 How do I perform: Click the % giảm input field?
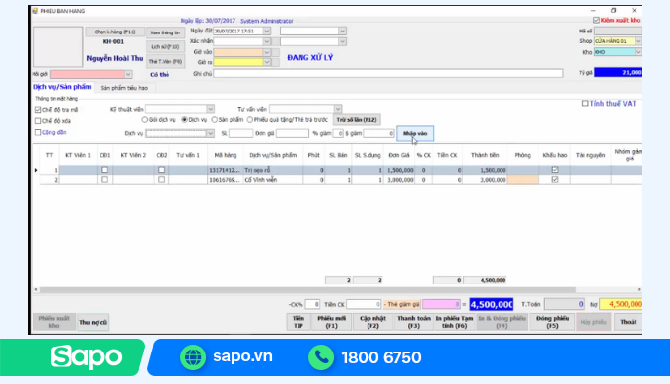coord(338,133)
